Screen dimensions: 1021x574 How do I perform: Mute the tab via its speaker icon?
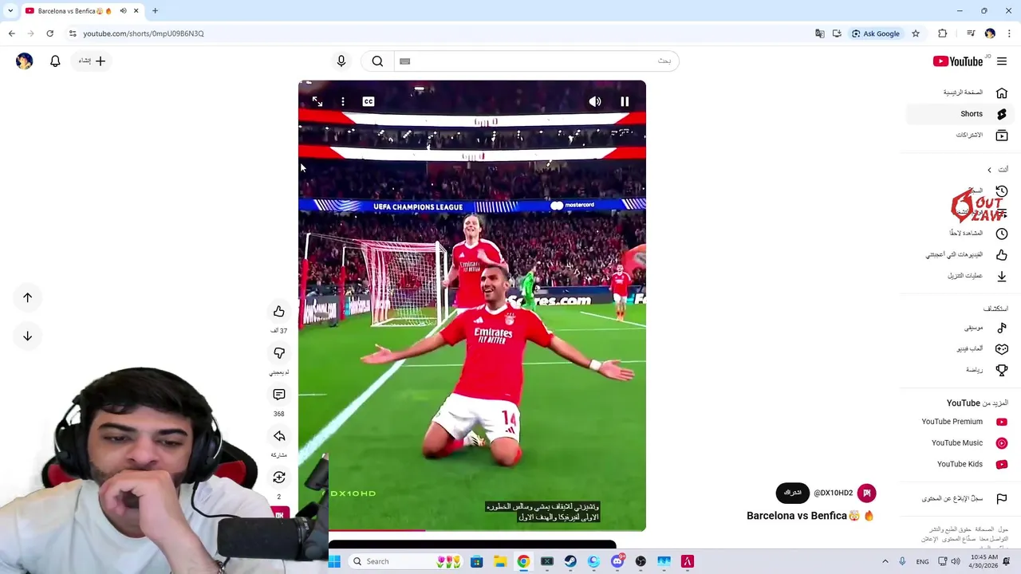point(124,11)
